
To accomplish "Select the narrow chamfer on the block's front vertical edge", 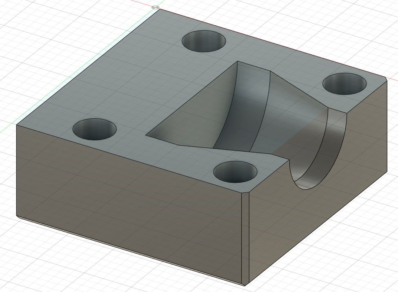I will point(245,239).
